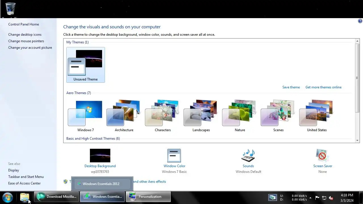Open the Display link under See also
The height and width of the screenshot is (204, 363).
tap(14, 170)
